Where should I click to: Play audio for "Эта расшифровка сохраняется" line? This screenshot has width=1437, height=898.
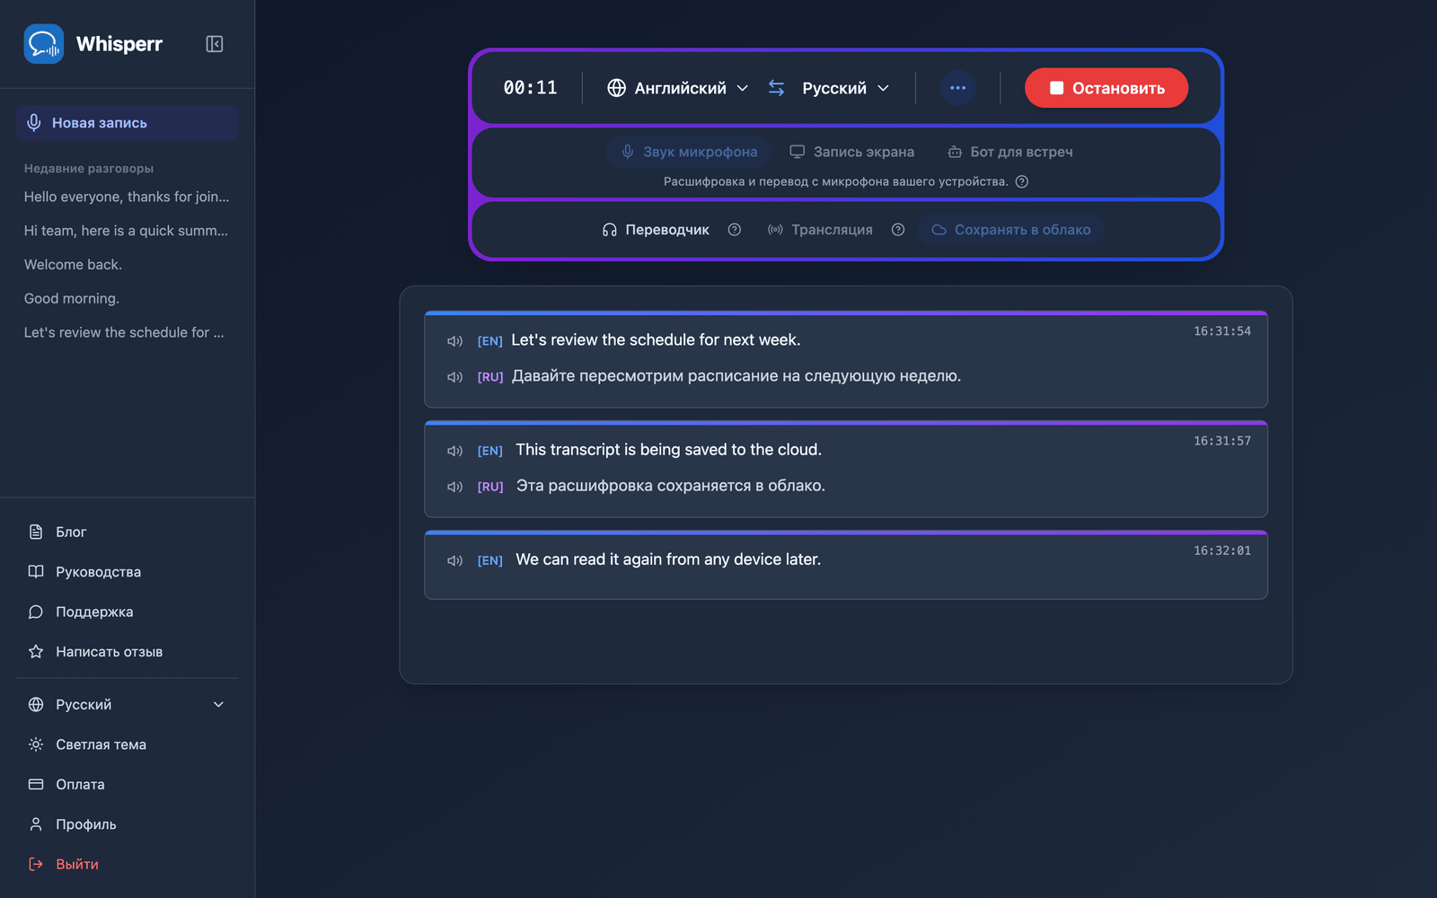point(454,487)
